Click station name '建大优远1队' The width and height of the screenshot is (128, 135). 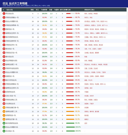point(10,57)
